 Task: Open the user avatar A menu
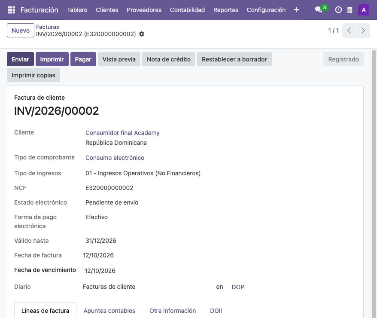(364, 10)
